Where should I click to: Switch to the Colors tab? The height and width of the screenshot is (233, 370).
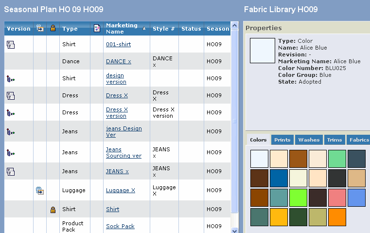pyautogui.click(x=258, y=140)
